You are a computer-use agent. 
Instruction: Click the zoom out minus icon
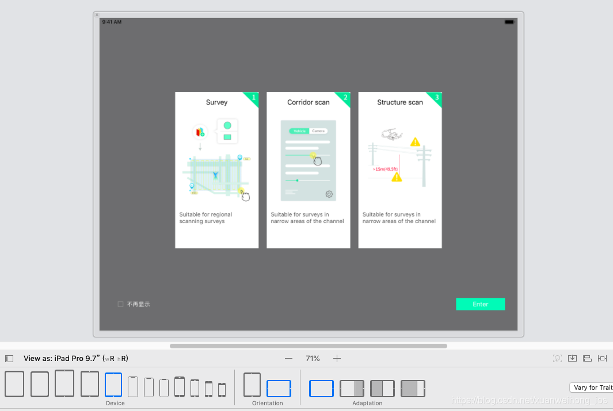[288, 358]
